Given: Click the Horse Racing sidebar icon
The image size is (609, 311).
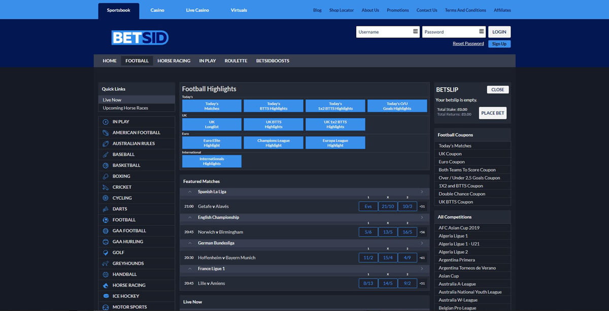Looking at the screenshot, I should coord(106,285).
